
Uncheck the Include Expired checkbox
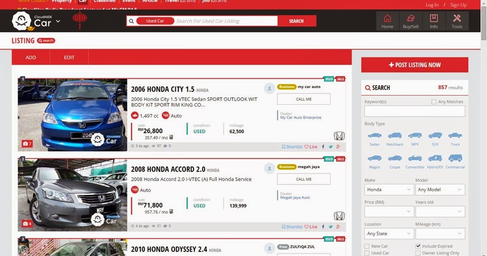pyautogui.click(x=418, y=247)
